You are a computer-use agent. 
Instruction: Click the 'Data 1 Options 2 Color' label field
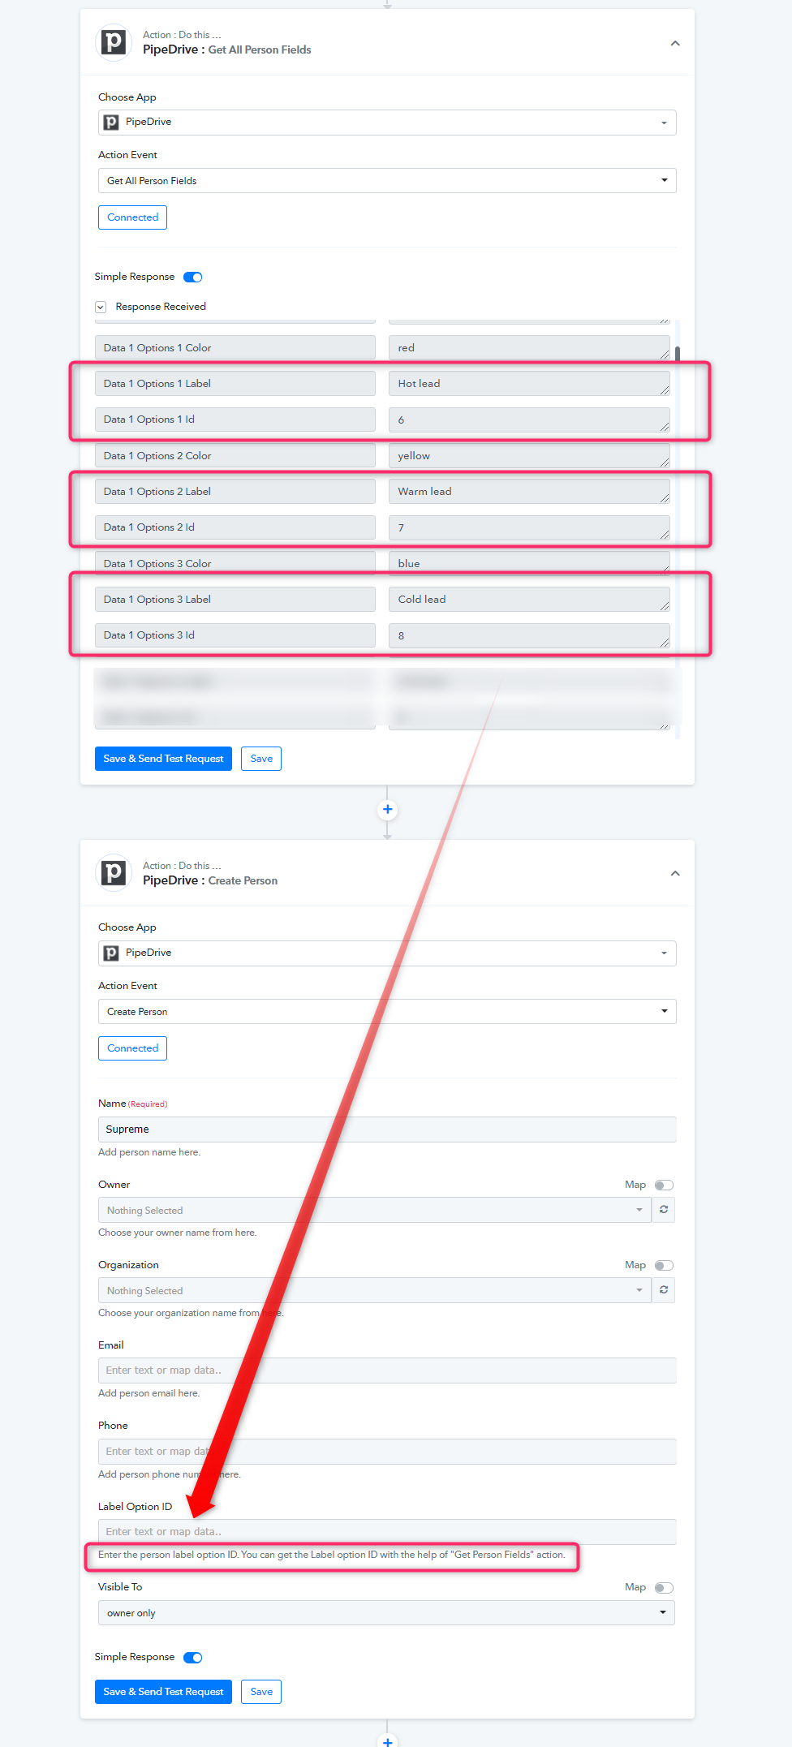click(235, 456)
